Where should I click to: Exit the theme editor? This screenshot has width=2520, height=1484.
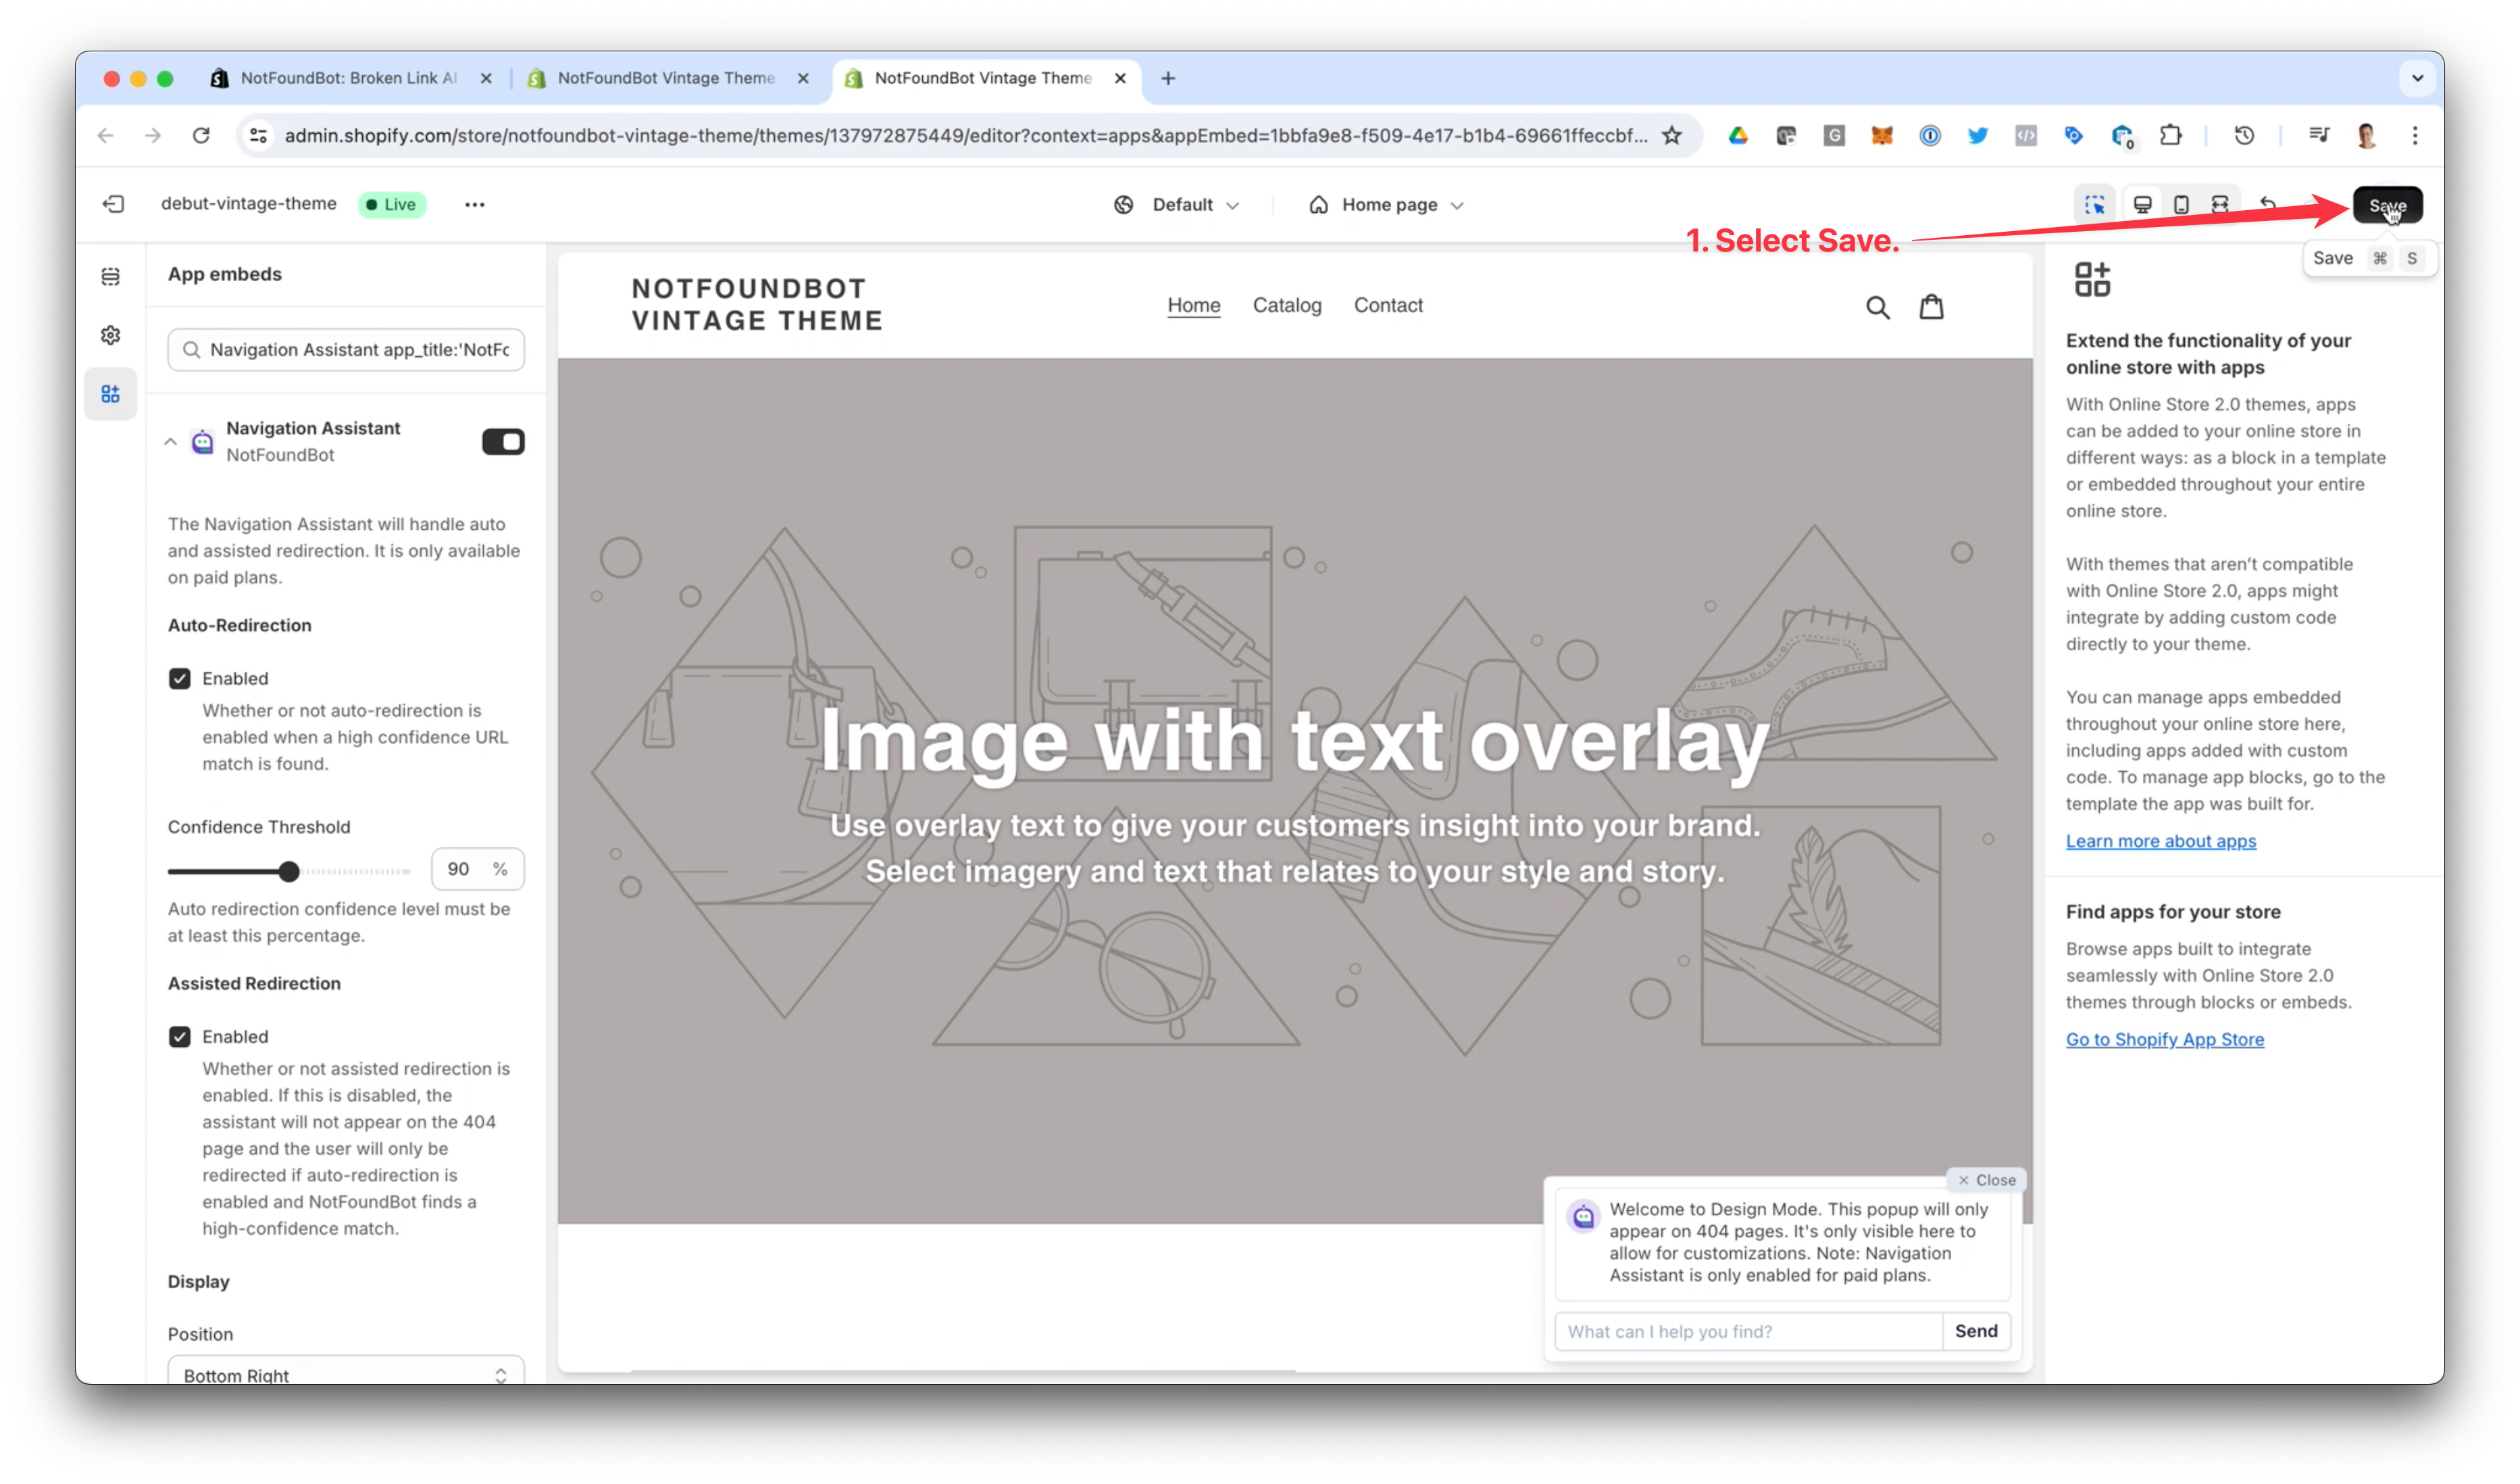[x=113, y=203]
